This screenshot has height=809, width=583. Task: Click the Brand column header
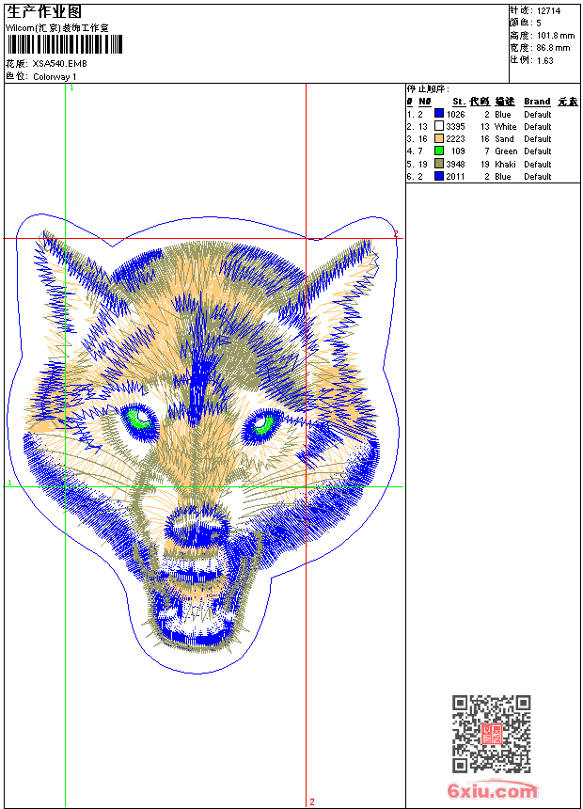[x=537, y=102]
